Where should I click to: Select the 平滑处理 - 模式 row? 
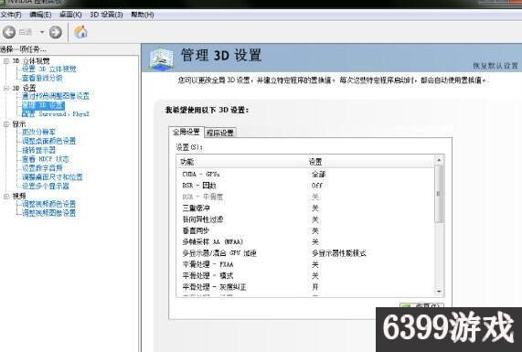tap(305, 276)
